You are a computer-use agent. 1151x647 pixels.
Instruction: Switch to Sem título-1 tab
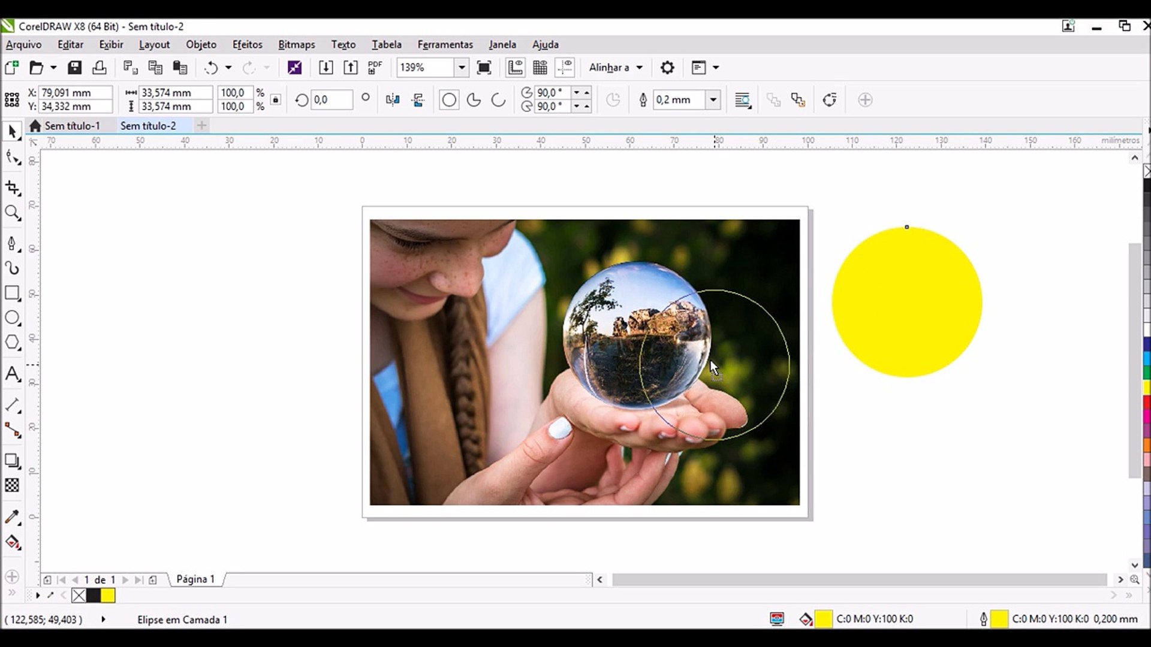click(72, 126)
